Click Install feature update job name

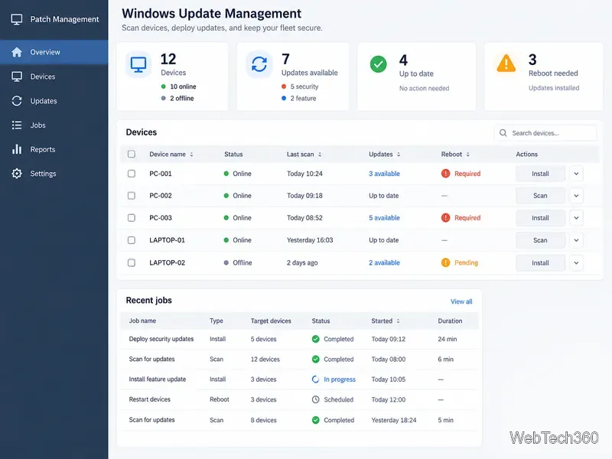pyautogui.click(x=158, y=379)
